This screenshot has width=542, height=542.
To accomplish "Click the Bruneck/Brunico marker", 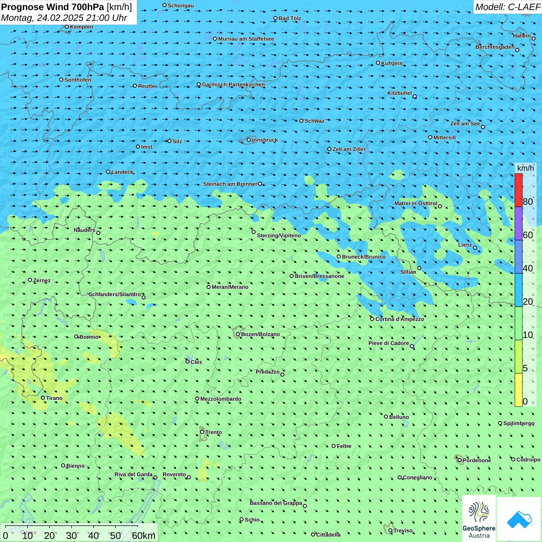I will point(339,257).
